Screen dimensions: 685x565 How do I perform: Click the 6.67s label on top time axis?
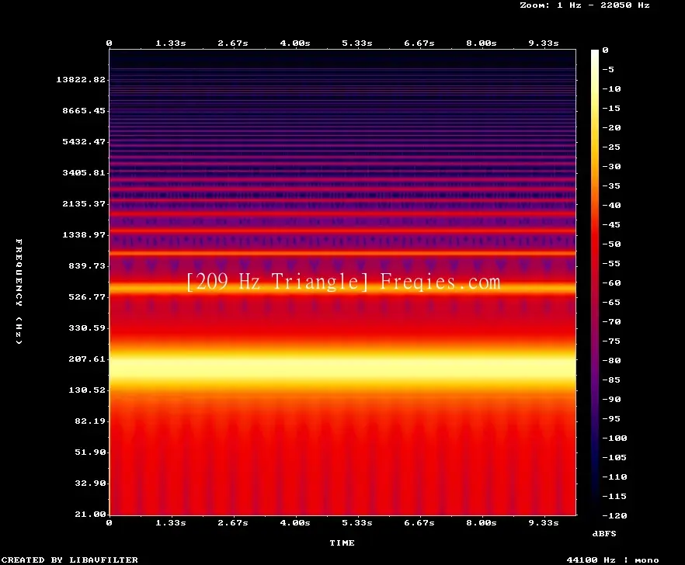[x=419, y=43]
